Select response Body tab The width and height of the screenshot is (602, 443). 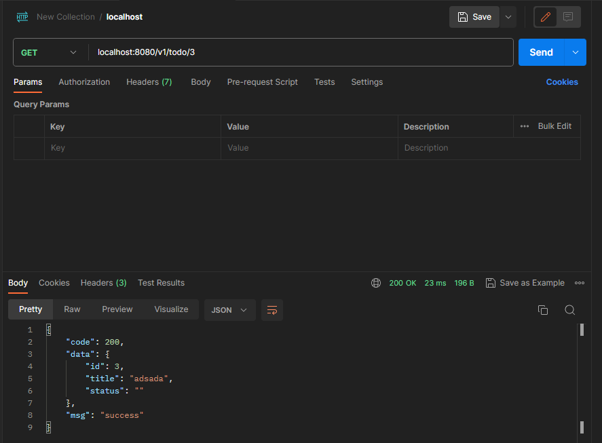coord(18,283)
